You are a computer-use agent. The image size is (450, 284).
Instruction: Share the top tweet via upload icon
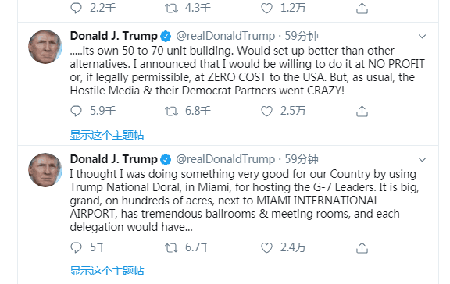click(362, 9)
